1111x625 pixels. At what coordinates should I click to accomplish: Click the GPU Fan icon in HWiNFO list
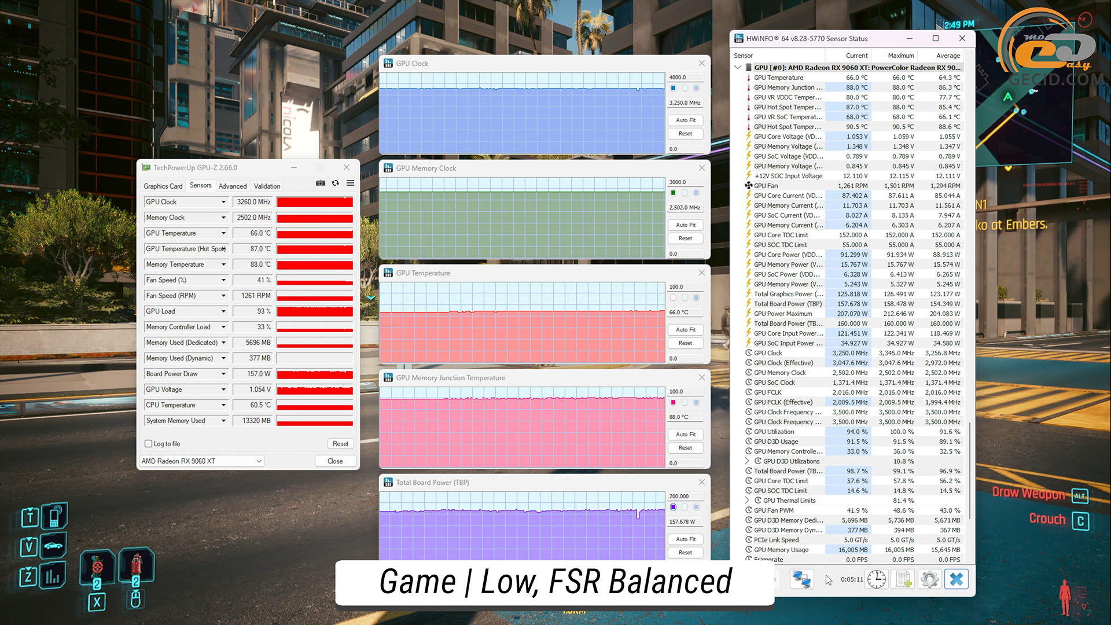(748, 186)
